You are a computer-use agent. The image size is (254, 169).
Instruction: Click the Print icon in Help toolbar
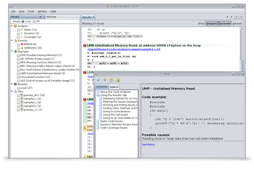click(x=111, y=80)
